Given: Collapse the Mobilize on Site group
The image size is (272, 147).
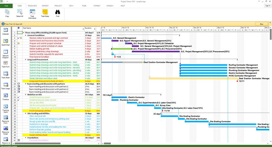Looking at the screenshot, I should (x=26, y=95).
